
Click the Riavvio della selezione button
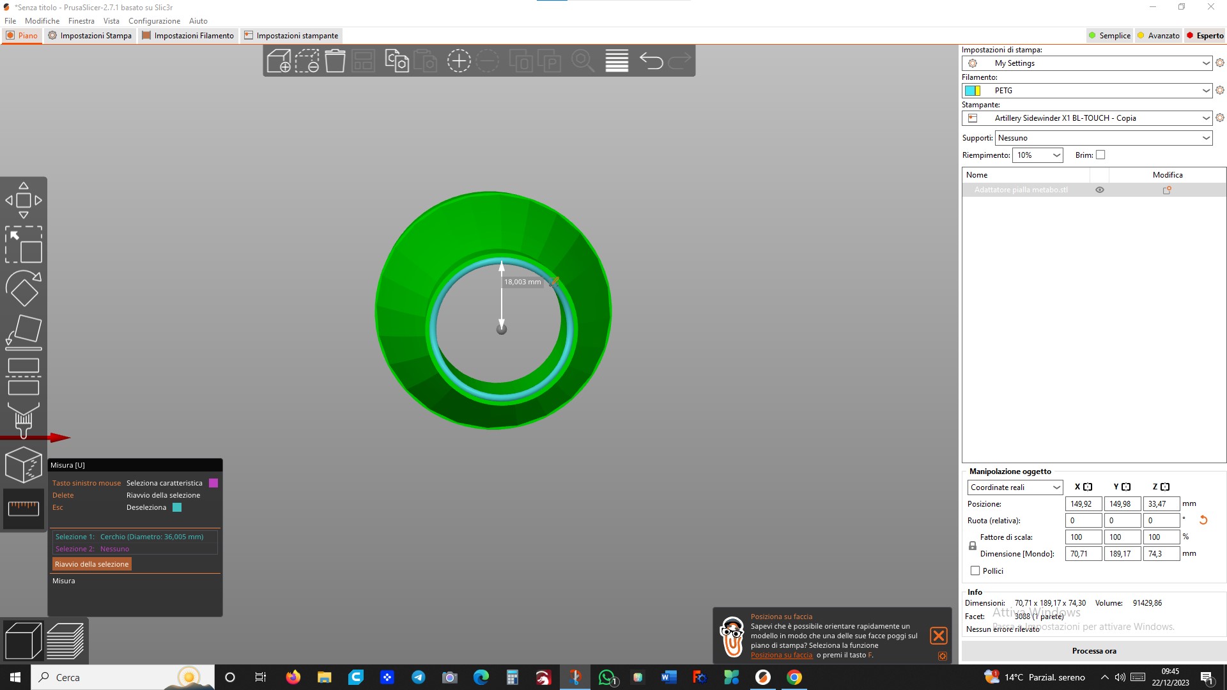[x=91, y=564]
